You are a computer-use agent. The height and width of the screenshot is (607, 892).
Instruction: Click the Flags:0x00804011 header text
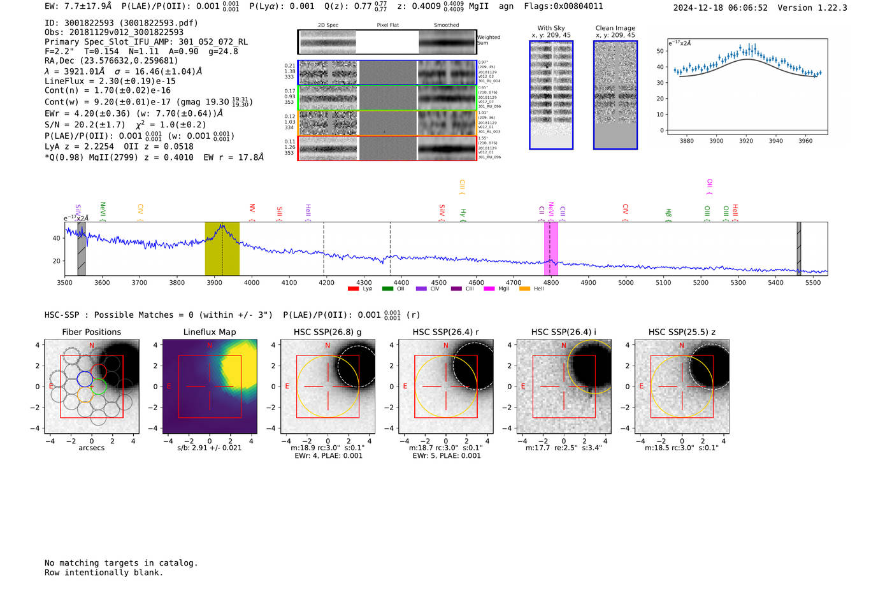(x=563, y=6)
